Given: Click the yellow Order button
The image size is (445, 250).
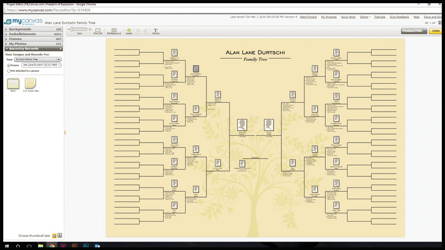Looking at the screenshot, I should 435,31.
